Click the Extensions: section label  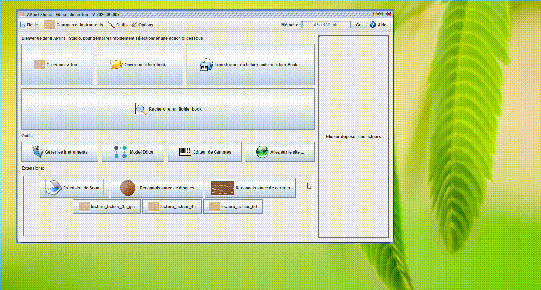click(x=33, y=168)
